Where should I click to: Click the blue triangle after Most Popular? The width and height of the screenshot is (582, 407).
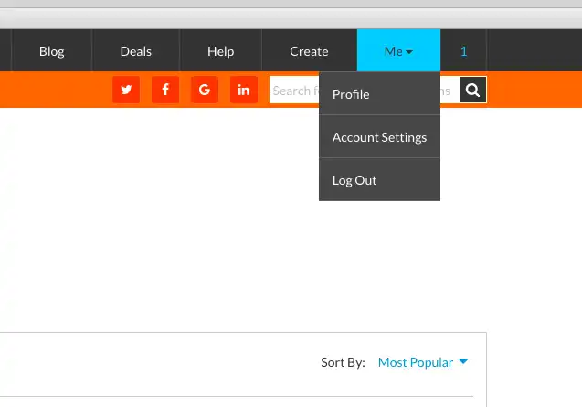point(463,362)
